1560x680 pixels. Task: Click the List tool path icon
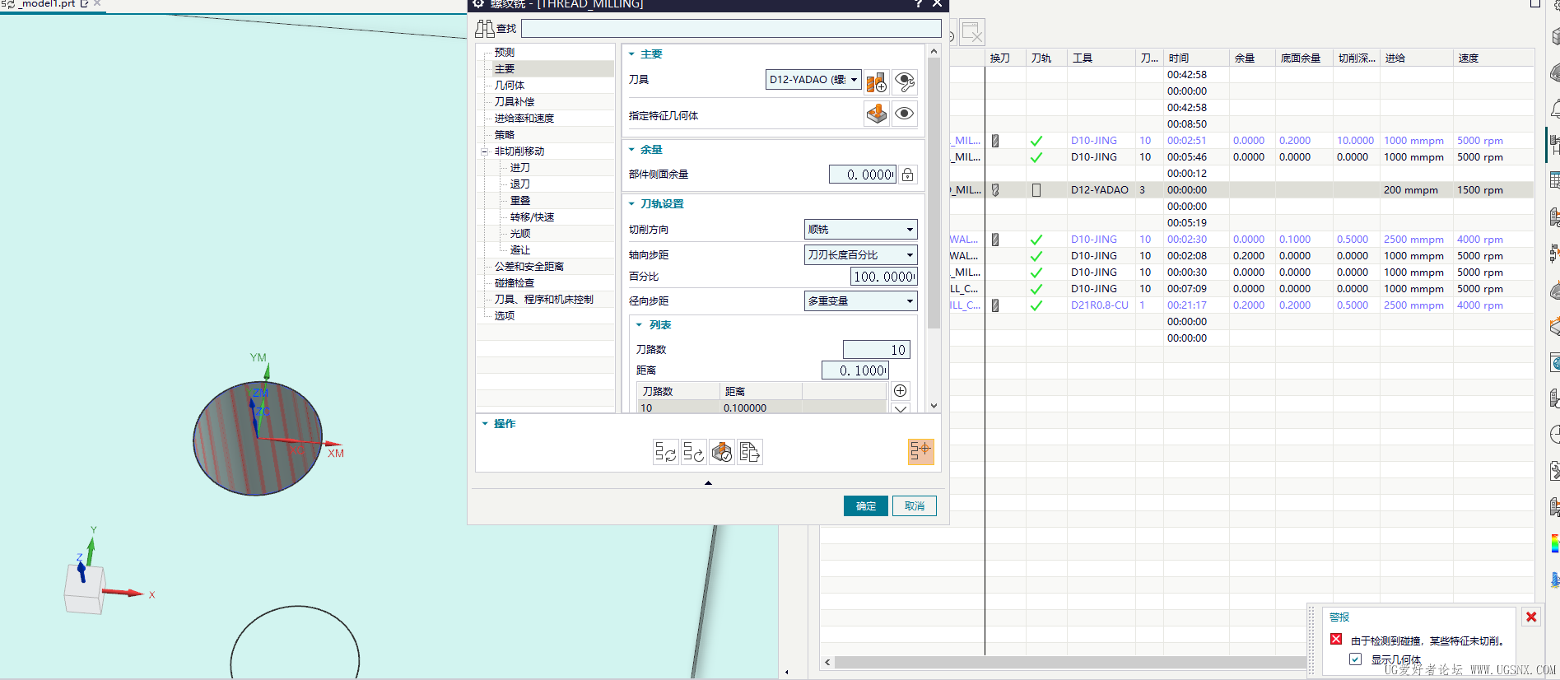tap(750, 452)
